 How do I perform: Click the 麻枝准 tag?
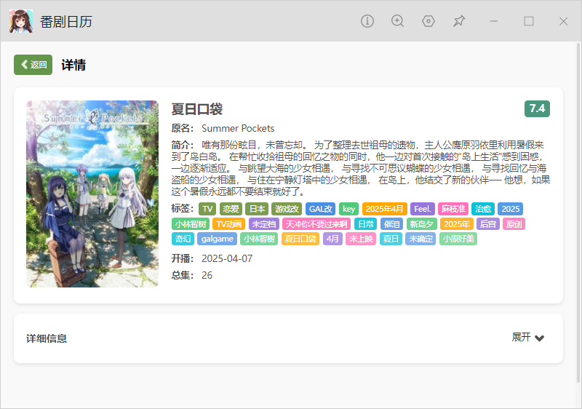click(x=453, y=209)
